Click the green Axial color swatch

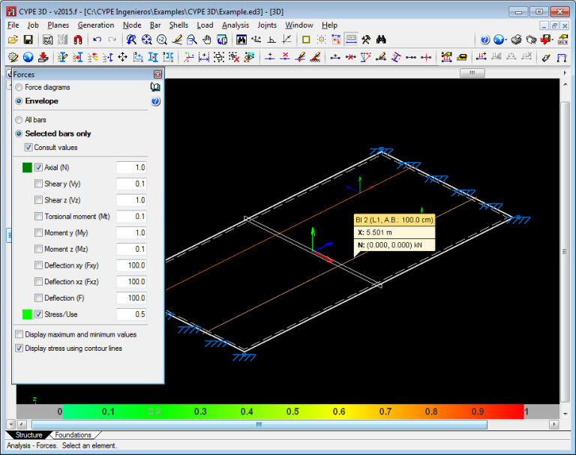(27, 167)
